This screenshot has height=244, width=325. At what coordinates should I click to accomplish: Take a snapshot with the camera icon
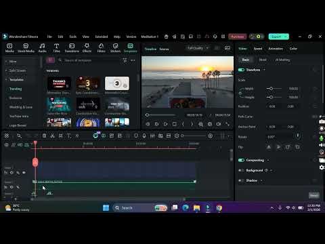tap(210, 124)
